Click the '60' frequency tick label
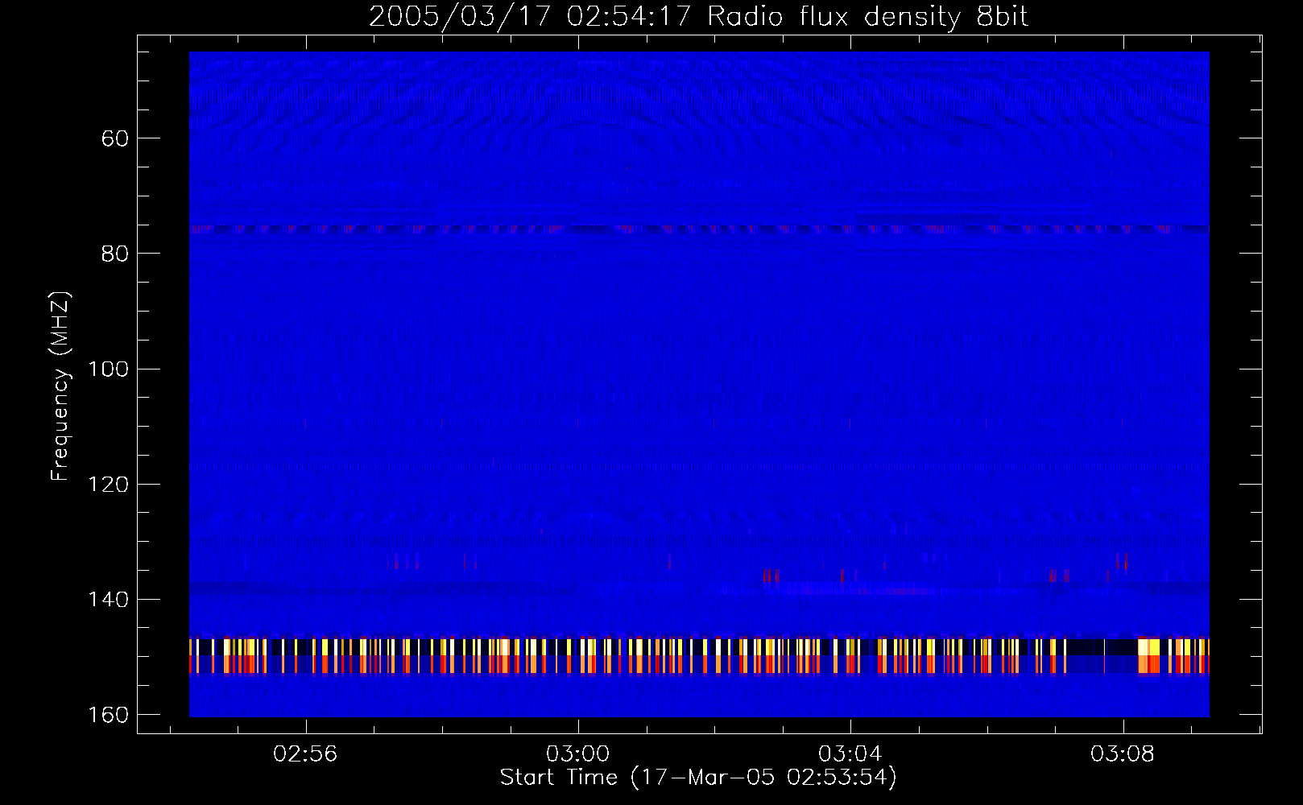The image size is (1303, 805). (x=115, y=138)
